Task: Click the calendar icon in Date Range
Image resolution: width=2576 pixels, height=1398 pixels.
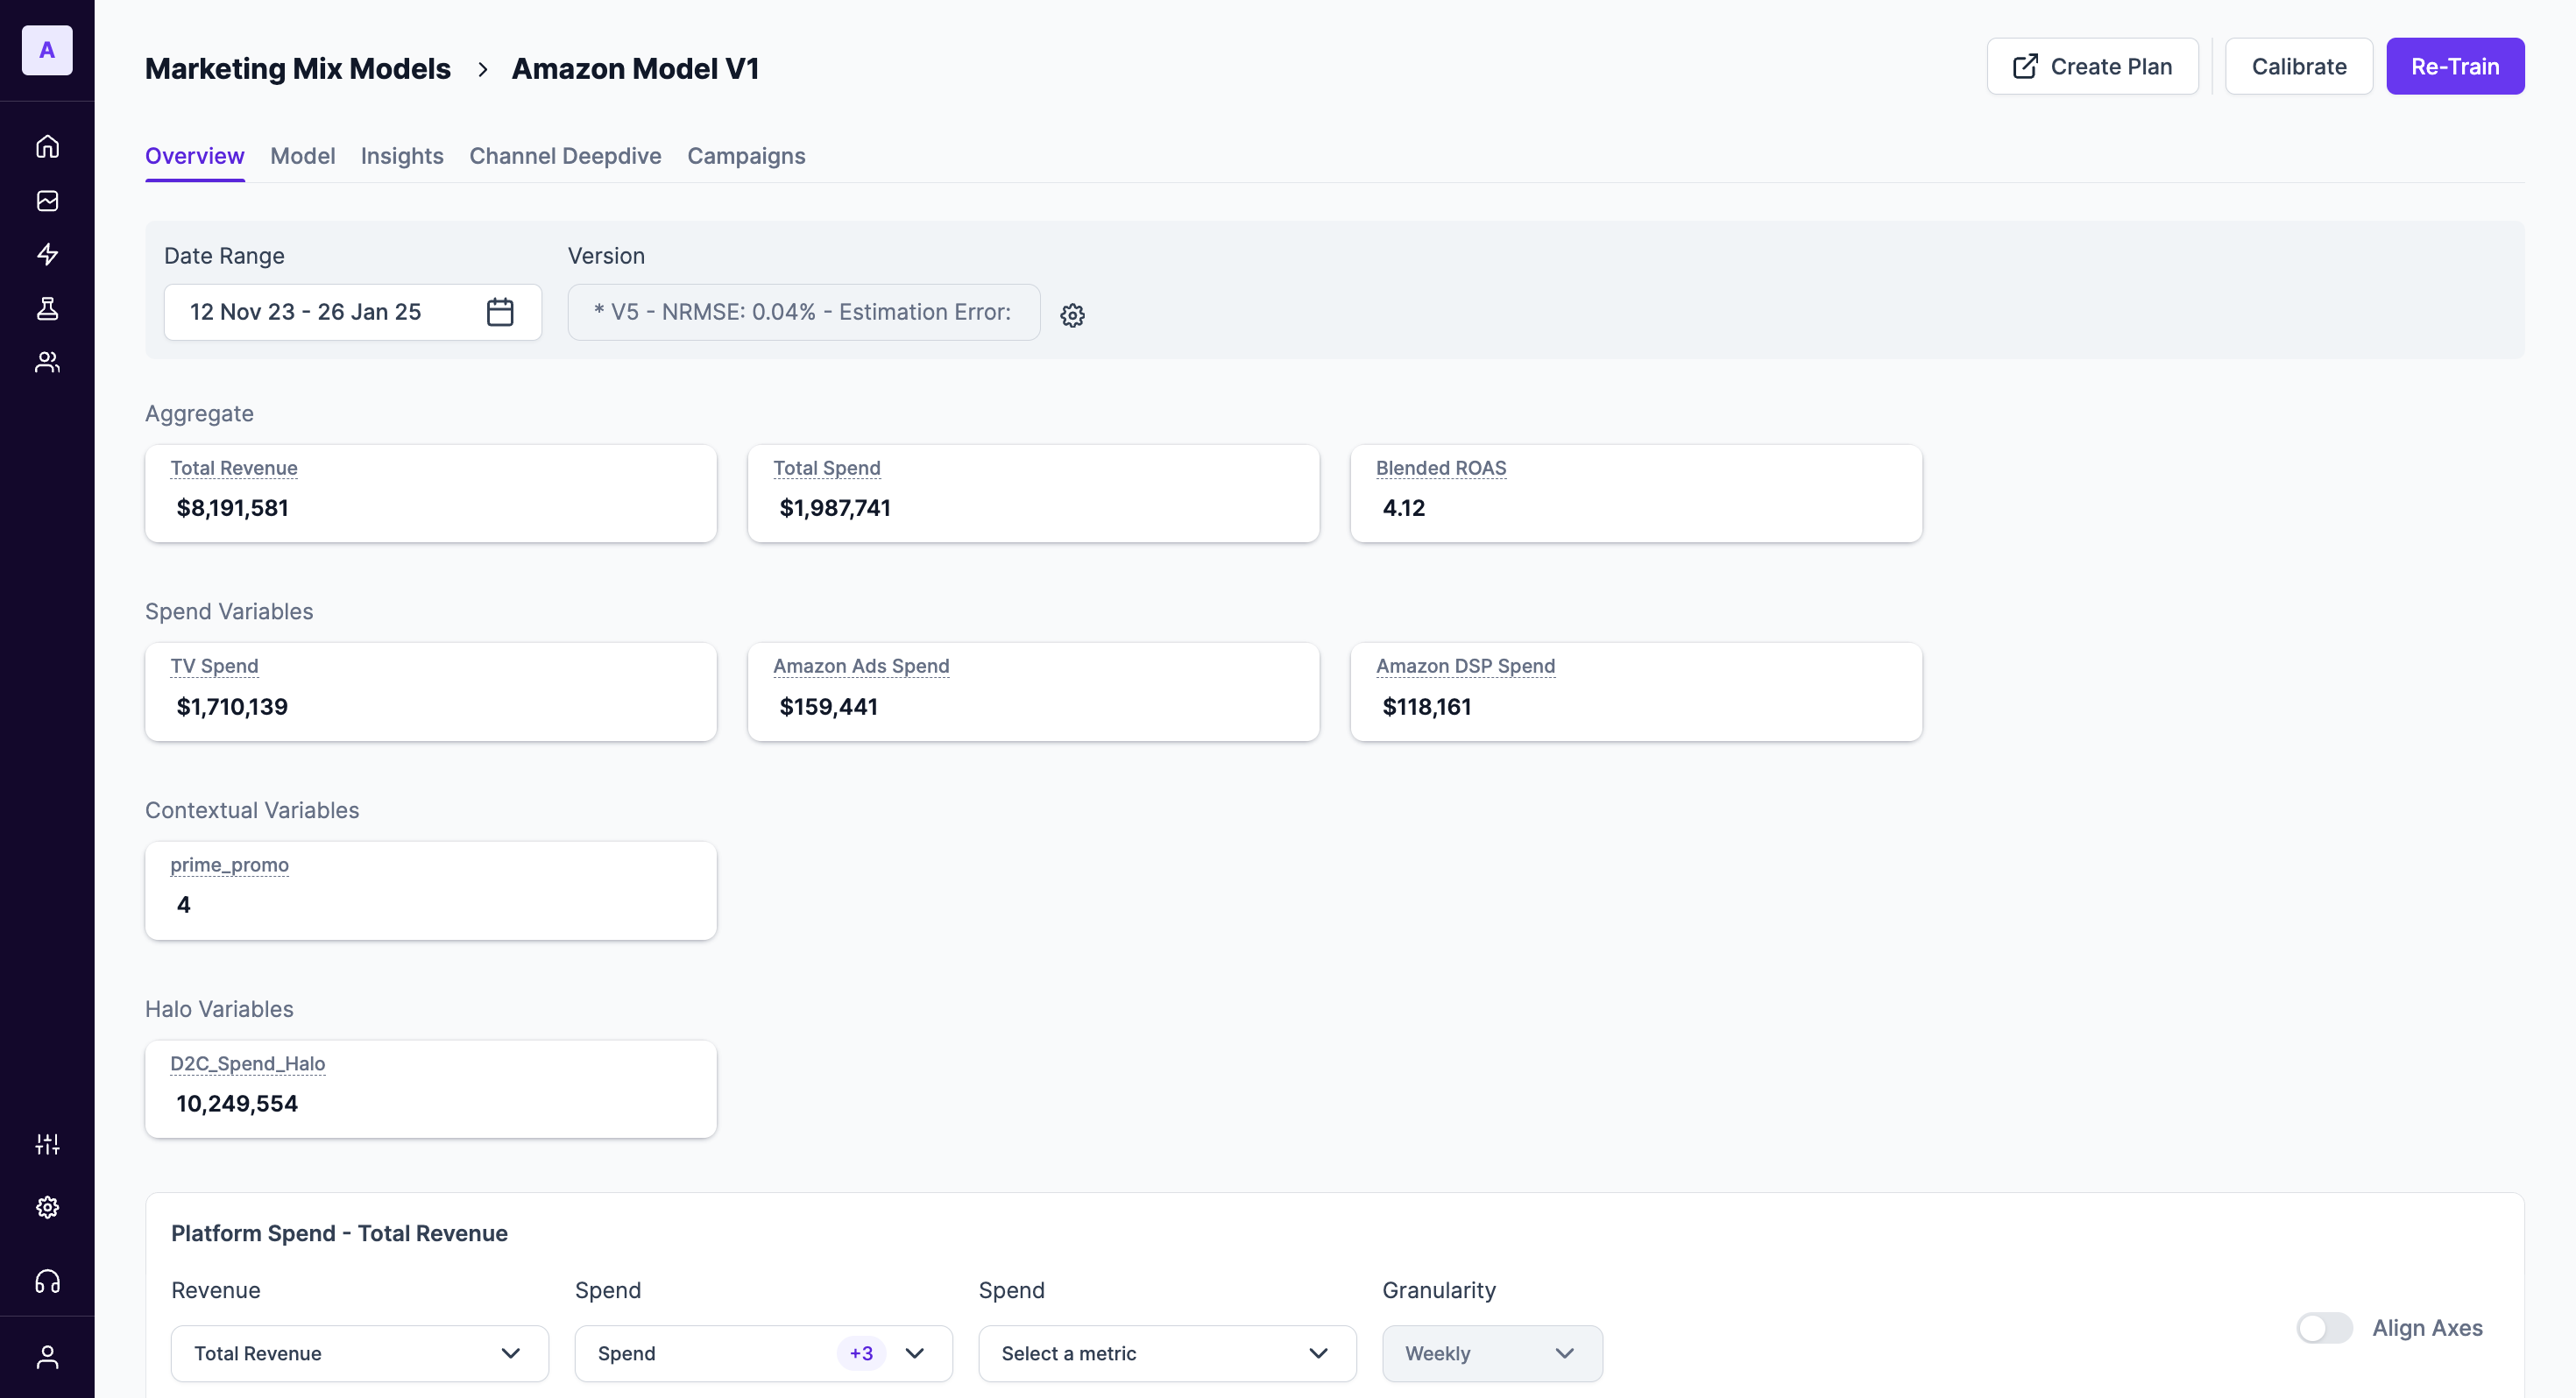Action: 500,312
